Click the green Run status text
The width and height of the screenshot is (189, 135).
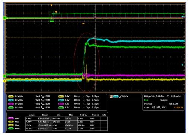tap(146, 100)
